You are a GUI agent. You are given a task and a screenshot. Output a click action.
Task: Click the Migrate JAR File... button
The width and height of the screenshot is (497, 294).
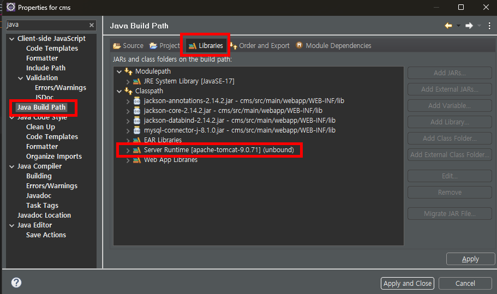point(450,213)
